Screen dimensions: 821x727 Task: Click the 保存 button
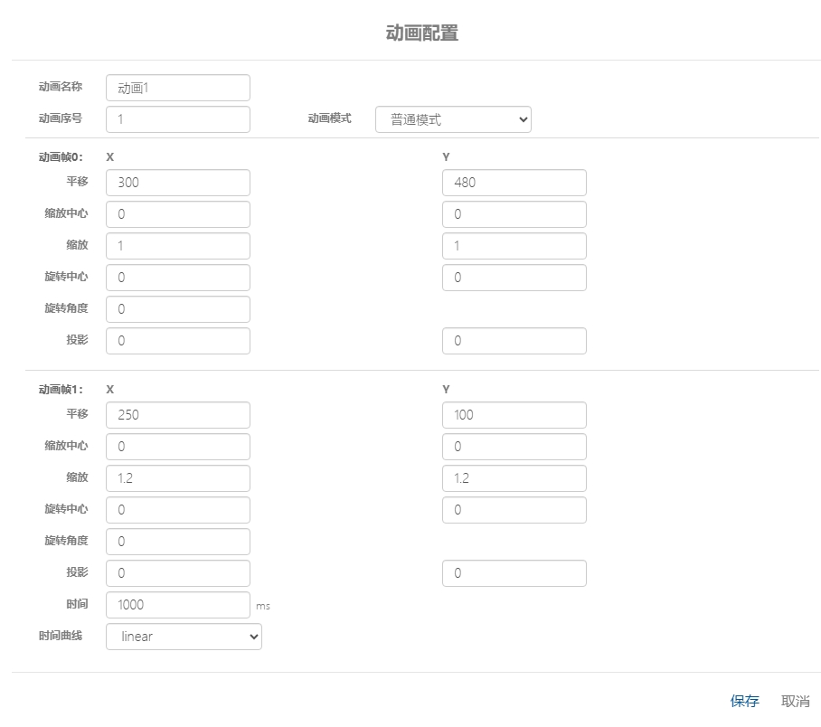(744, 701)
